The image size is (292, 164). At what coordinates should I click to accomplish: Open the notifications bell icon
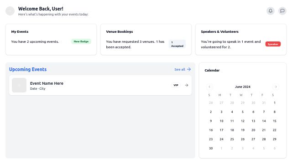(x=271, y=11)
